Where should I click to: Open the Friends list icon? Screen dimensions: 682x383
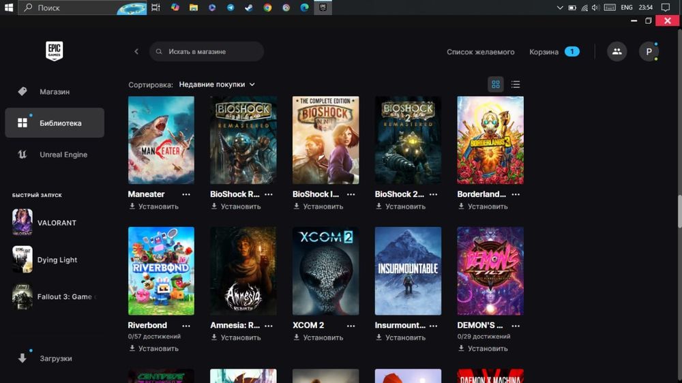(617, 51)
